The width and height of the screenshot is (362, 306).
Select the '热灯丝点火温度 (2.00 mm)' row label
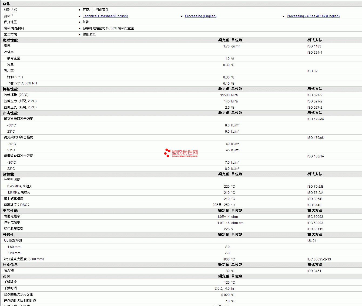tap(24, 259)
